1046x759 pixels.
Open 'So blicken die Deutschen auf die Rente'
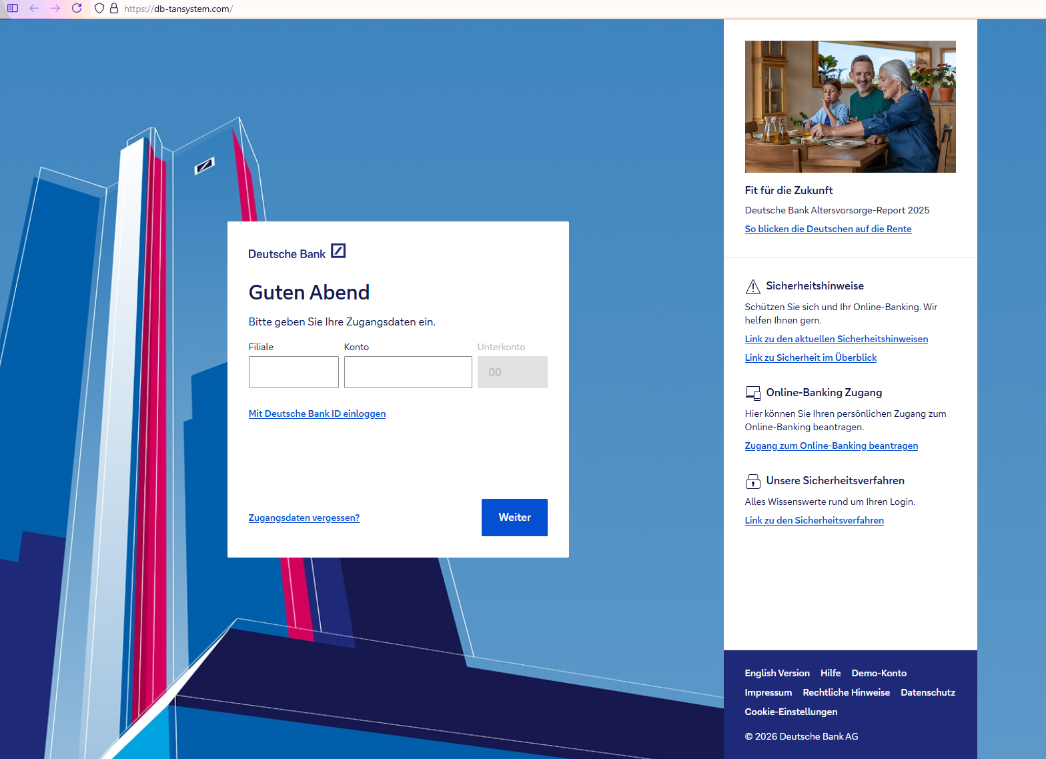pyautogui.click(x=828, y=229)
